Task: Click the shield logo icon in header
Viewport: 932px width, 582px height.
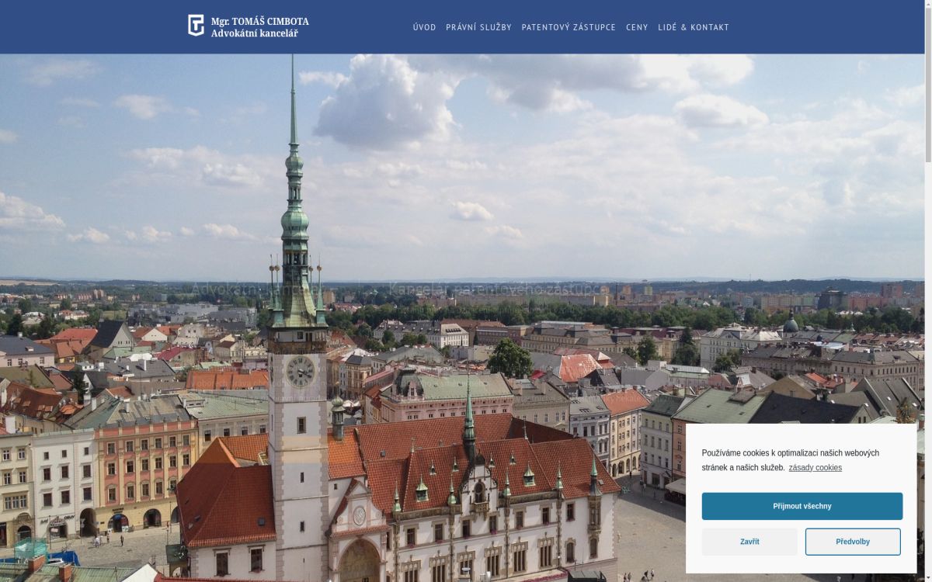Action: 196,26
